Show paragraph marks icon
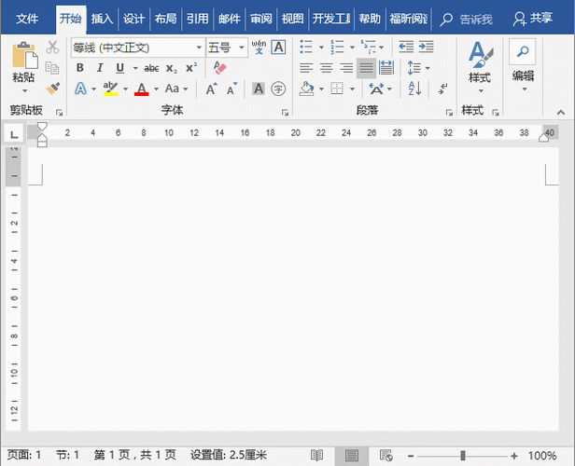 (x=443, y=89)
